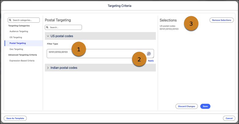Click 'US postal codes' label under Selections

[x=167, y=26]
